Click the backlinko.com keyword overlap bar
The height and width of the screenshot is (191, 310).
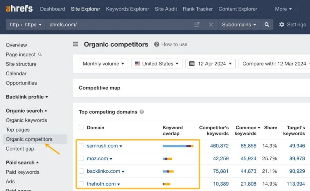click(x=168, y=172)
